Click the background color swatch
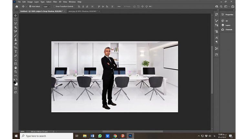 tap(16, 84)
